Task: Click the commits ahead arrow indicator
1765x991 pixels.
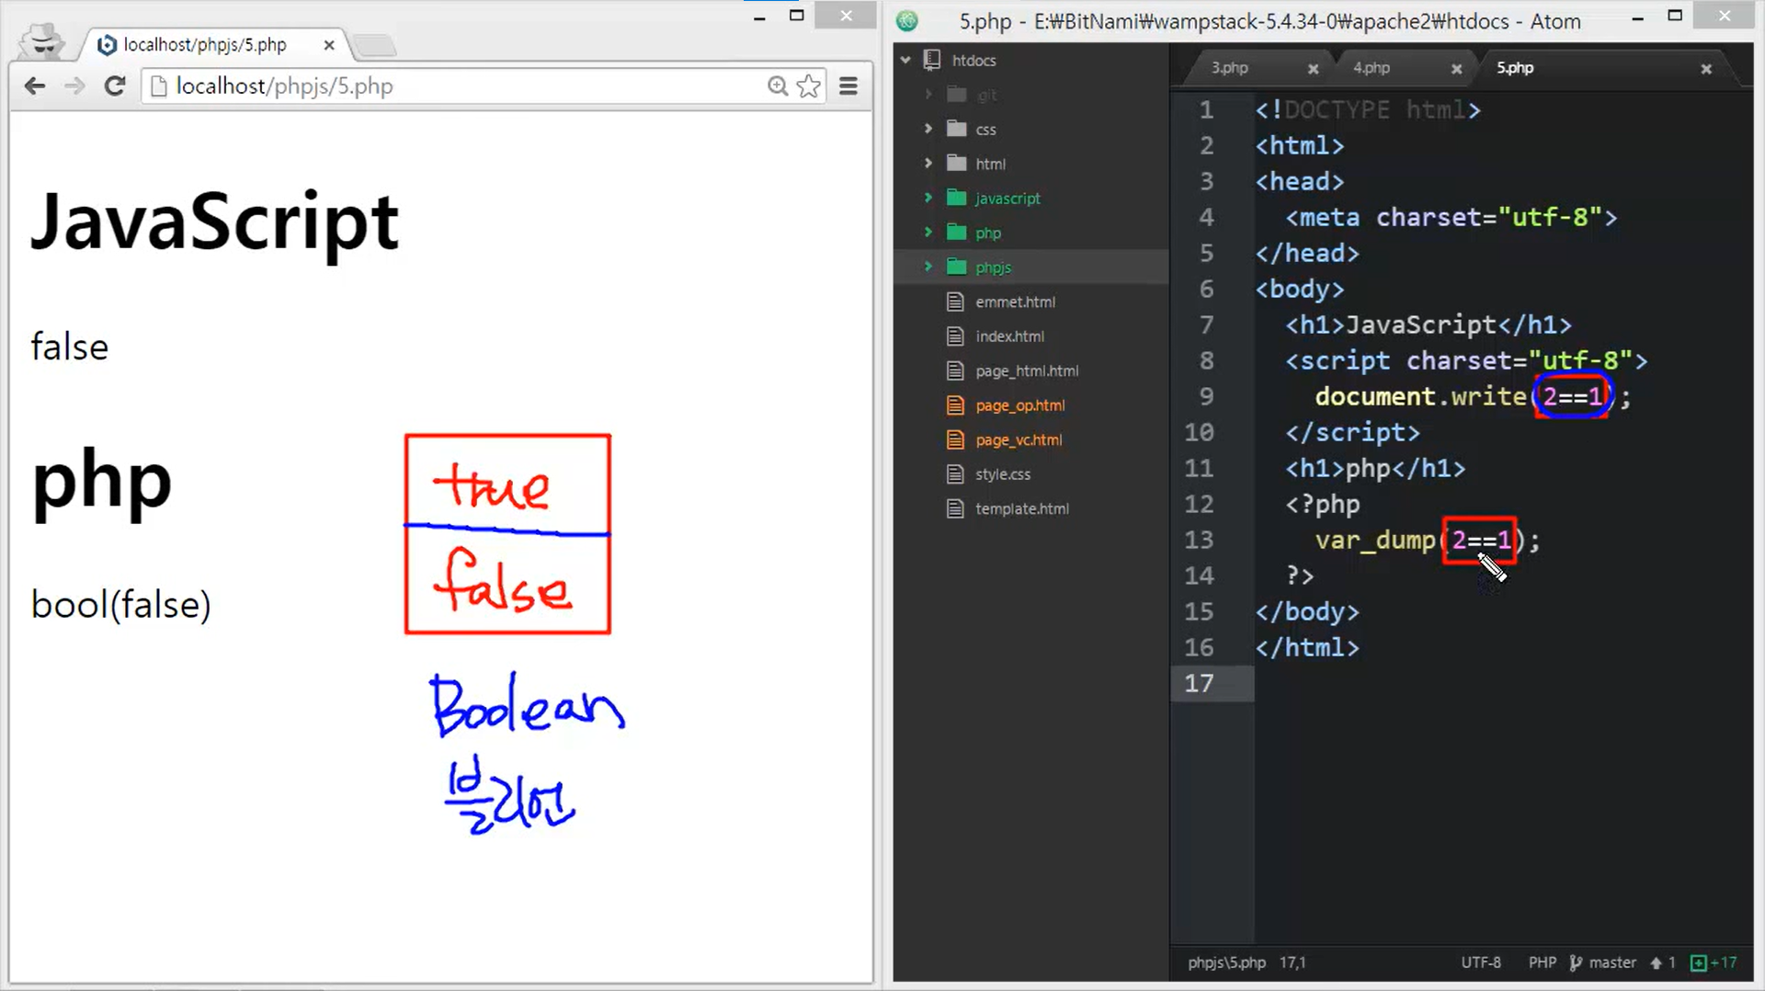Action: click(1663, 963)
